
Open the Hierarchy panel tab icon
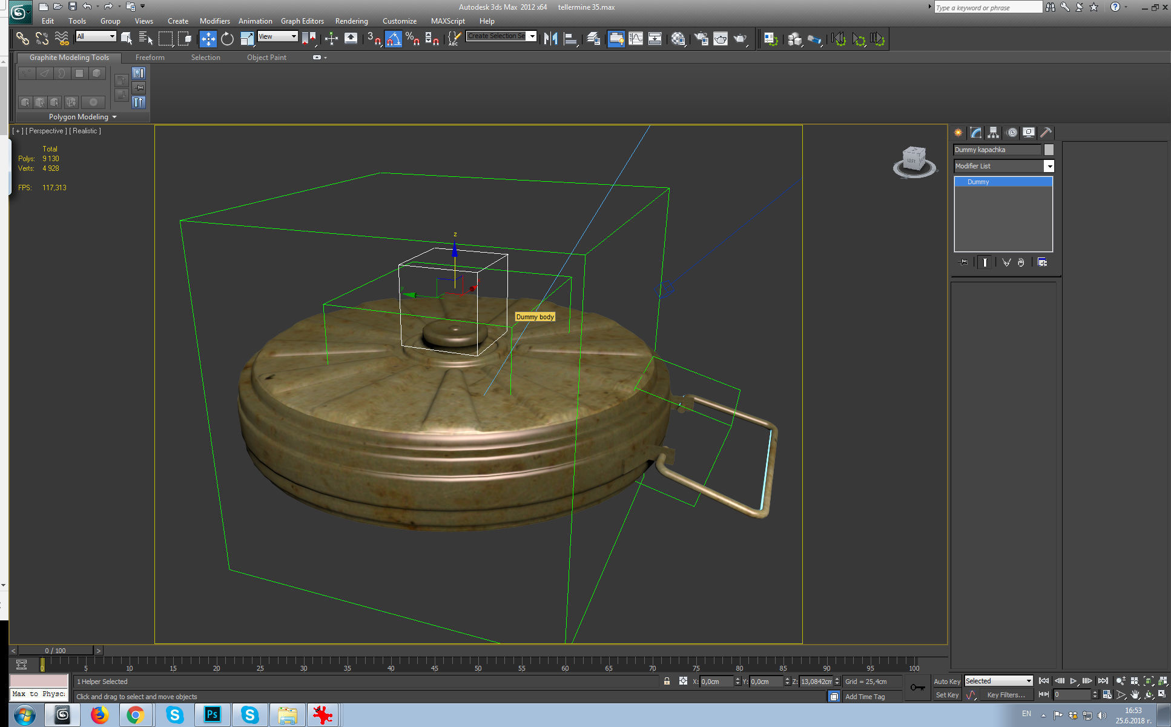[x=993, y=133]
